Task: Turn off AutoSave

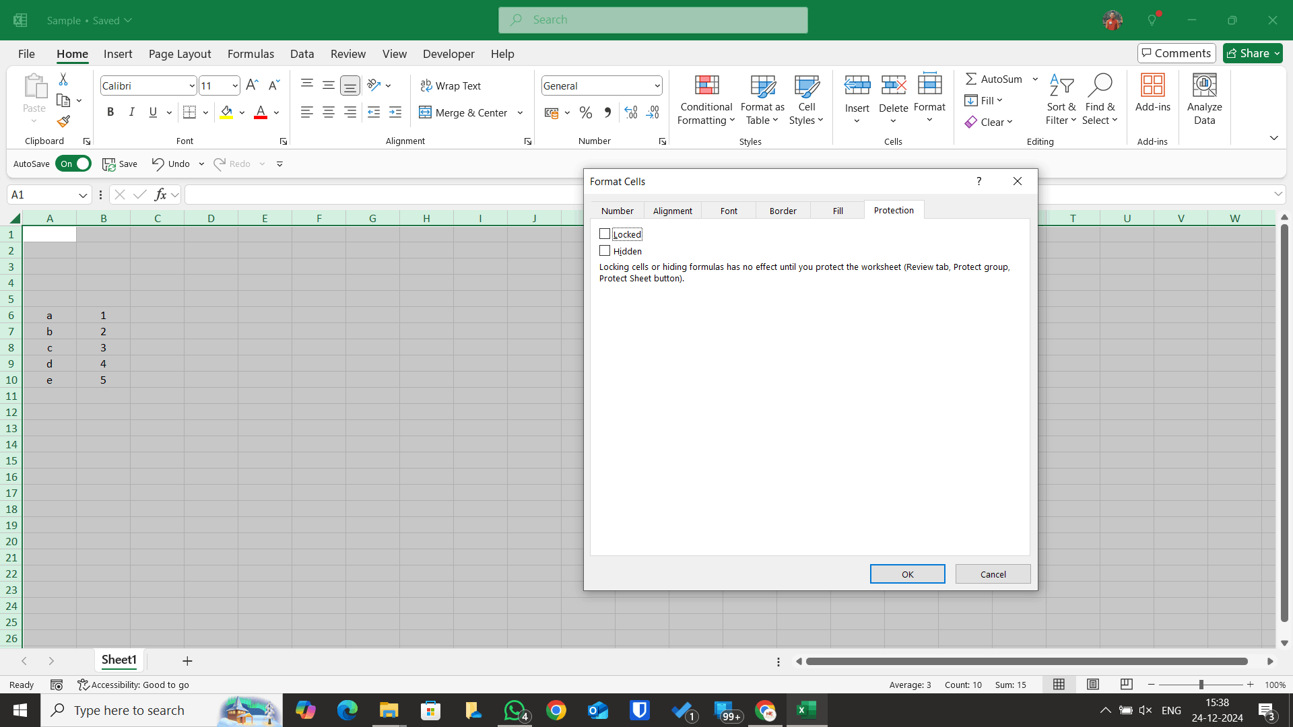Action: 73,164
